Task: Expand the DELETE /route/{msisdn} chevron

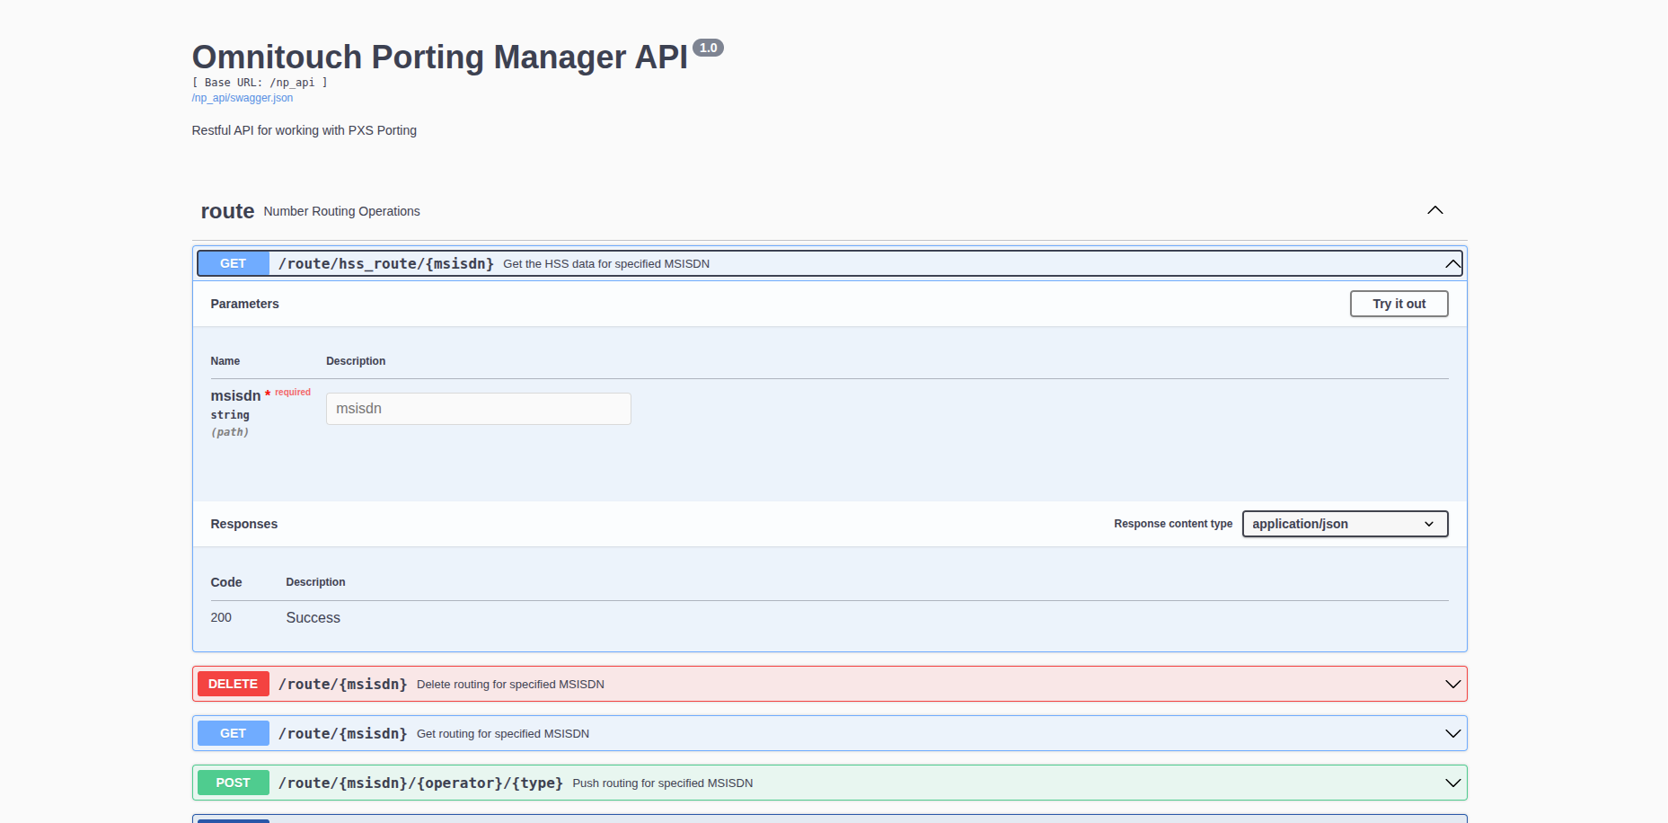Action: pos(1452,684)
